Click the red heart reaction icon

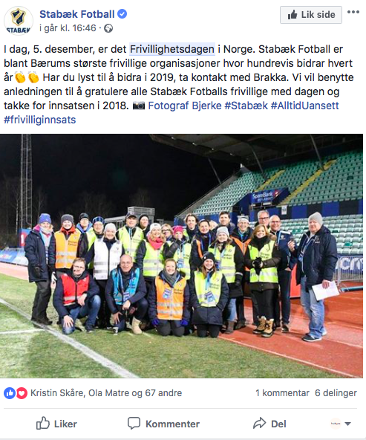pyautogui.click(x=22, y=393)
